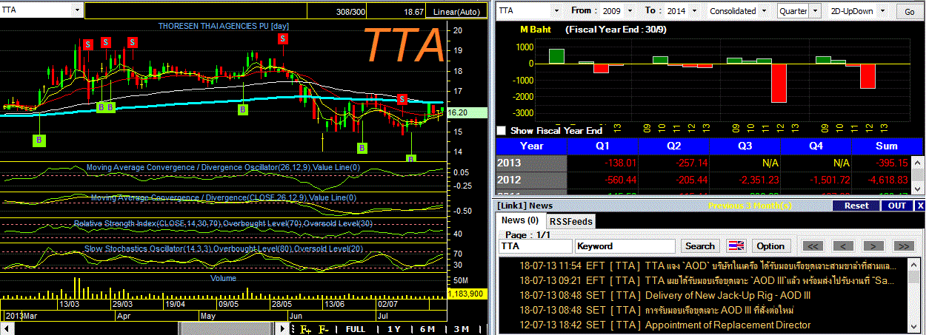
Task: Click Go button in financials panel
Action: coord(909,12)
